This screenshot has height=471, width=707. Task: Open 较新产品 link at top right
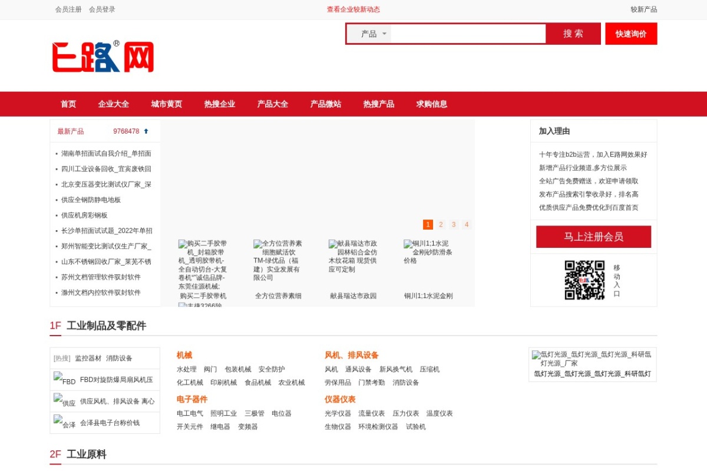pos(643,9)
